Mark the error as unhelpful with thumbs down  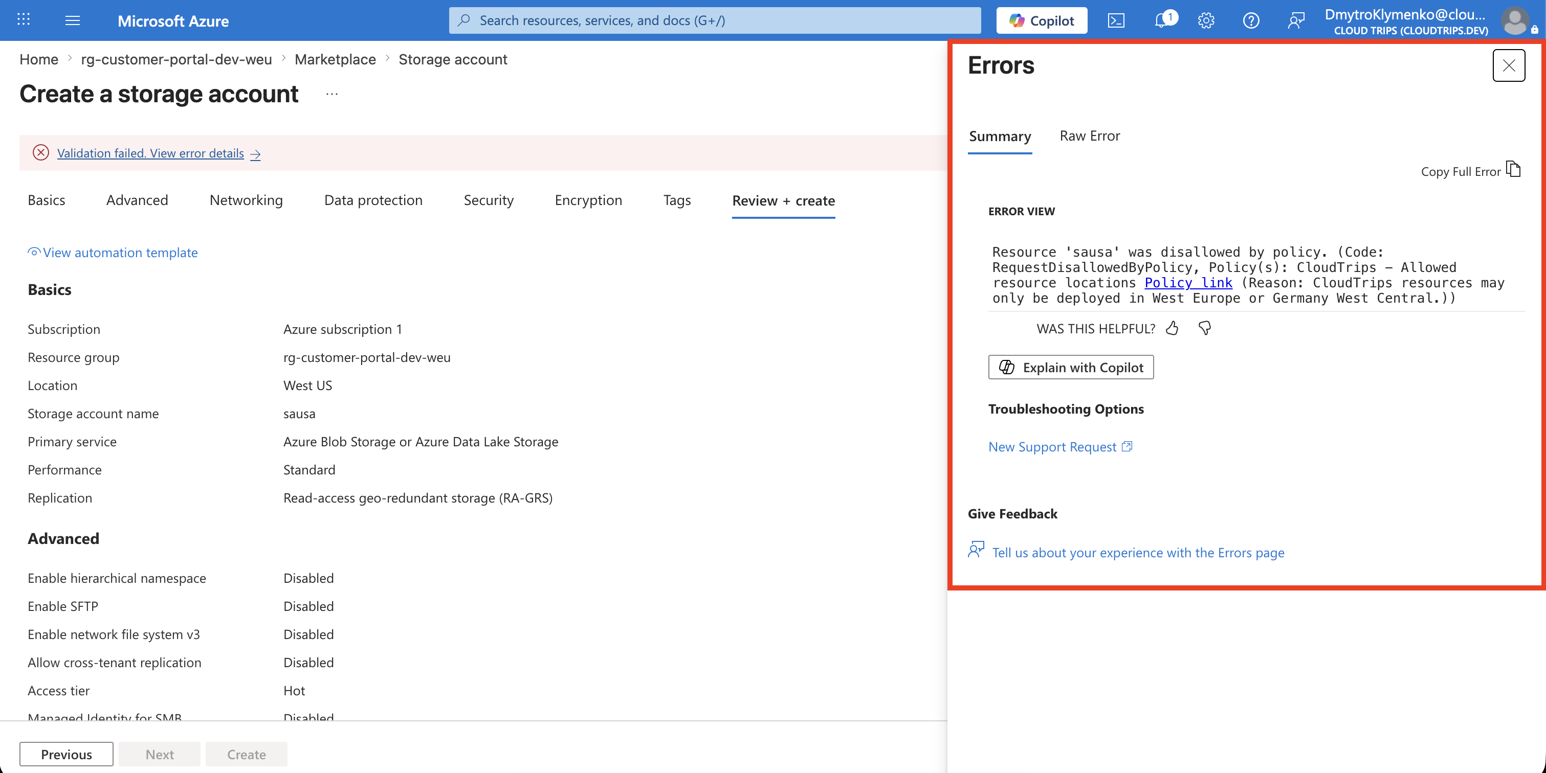(x=1204, y=328)
